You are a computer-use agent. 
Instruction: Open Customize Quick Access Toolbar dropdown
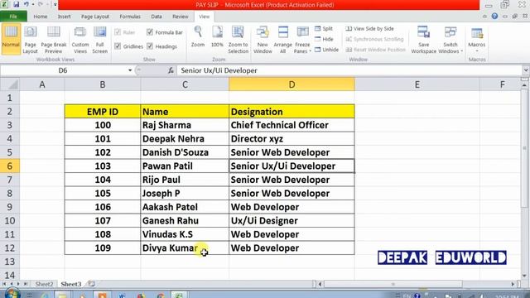point(55,4)
